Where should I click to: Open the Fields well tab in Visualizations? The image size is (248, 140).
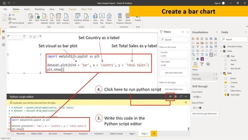195,64
